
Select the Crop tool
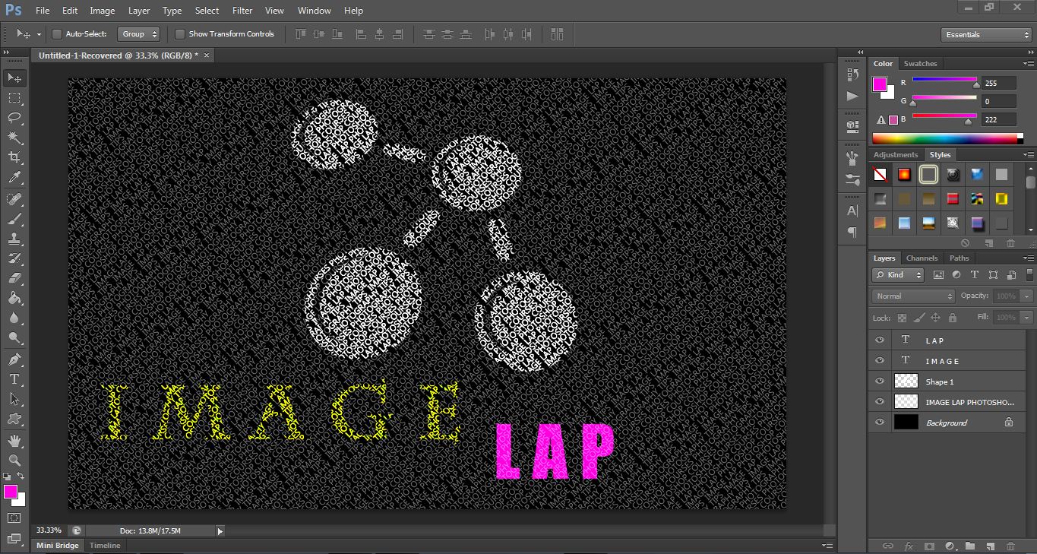(x=14, y=157)
